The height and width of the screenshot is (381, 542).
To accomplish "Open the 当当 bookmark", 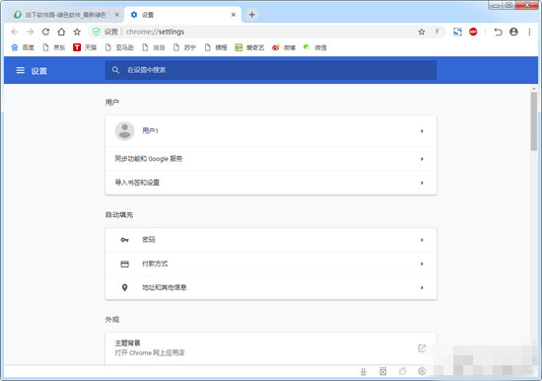I will point(154,47).
